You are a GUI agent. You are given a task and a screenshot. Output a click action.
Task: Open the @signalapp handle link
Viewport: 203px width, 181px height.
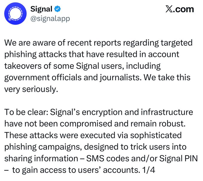[x=50, y=19]
